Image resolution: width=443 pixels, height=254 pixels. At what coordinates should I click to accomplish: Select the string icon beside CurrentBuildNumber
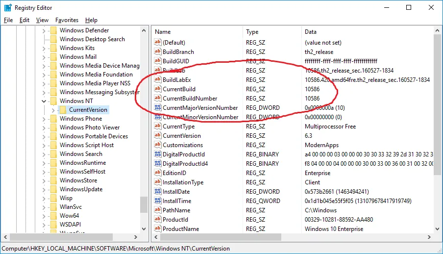click(158, 98)
